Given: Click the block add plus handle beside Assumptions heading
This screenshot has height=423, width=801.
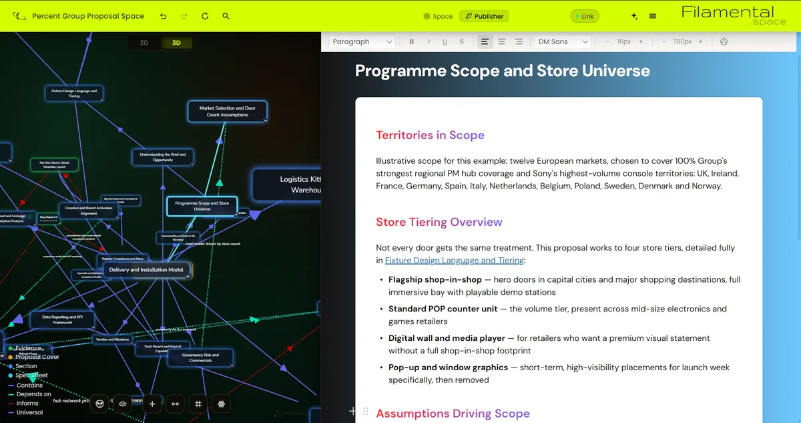Looking at the screenshot, I should click(x=352, y=412).
